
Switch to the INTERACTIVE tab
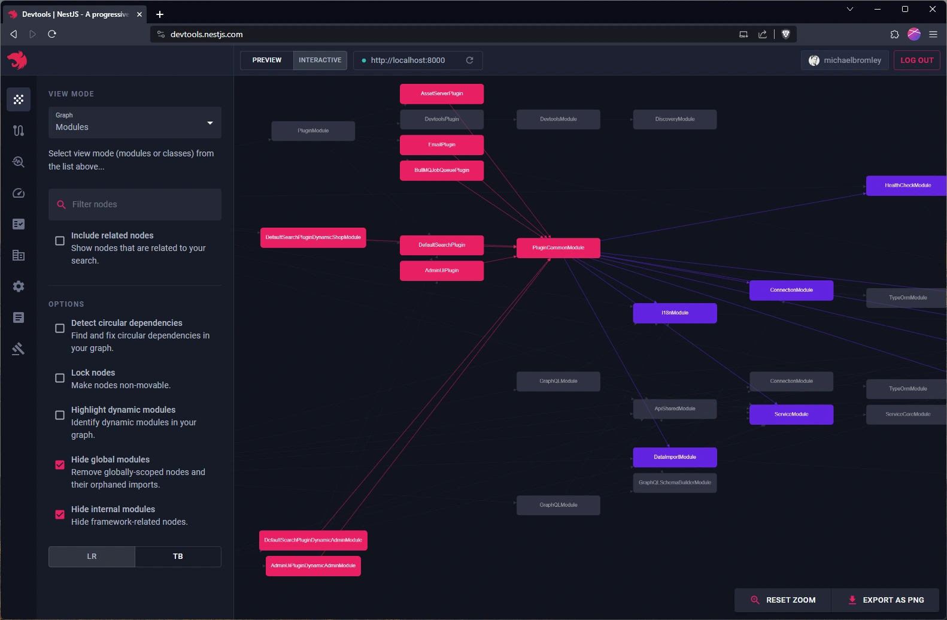[320, 61]
